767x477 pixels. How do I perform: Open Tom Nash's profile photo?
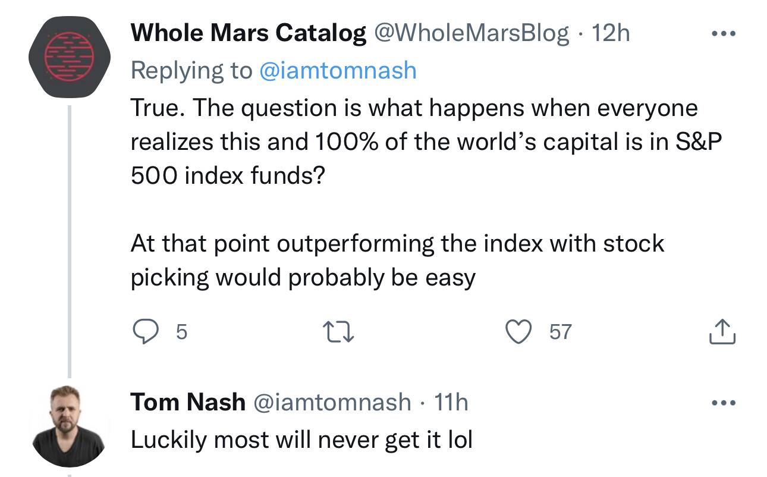[70, 426]
